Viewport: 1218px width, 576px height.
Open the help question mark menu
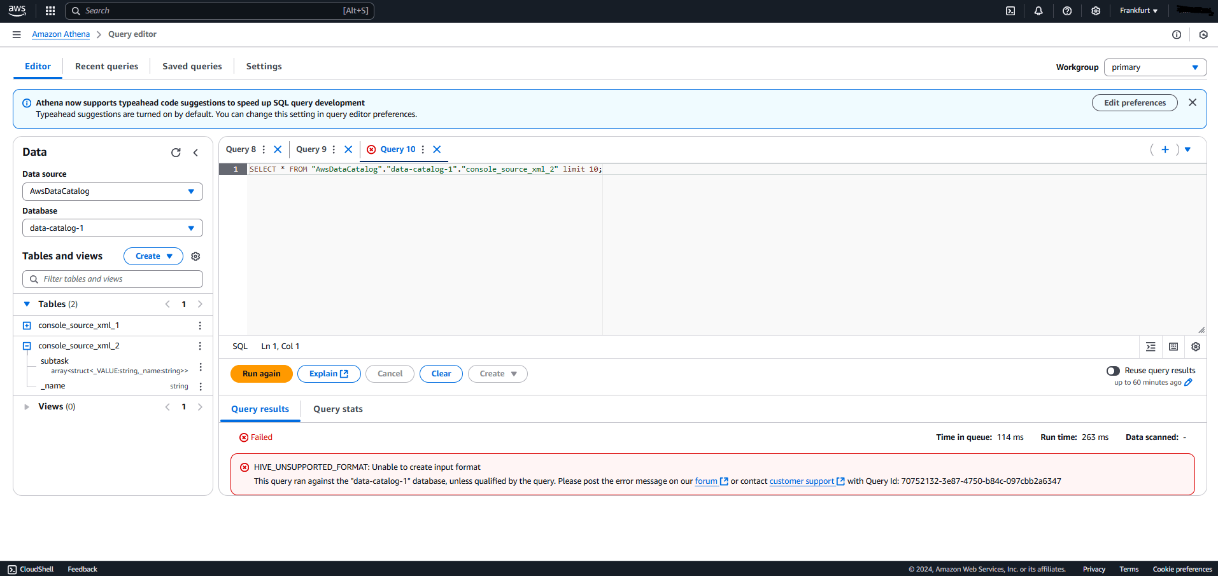1067,11
